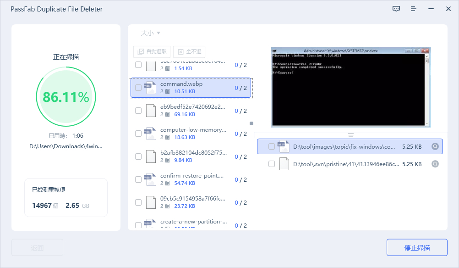The width and height of the screenshot is (459, 268).
Task: Click the cmd window preview thumbnail
Action: pyautogui.click(x=350, y=87)
